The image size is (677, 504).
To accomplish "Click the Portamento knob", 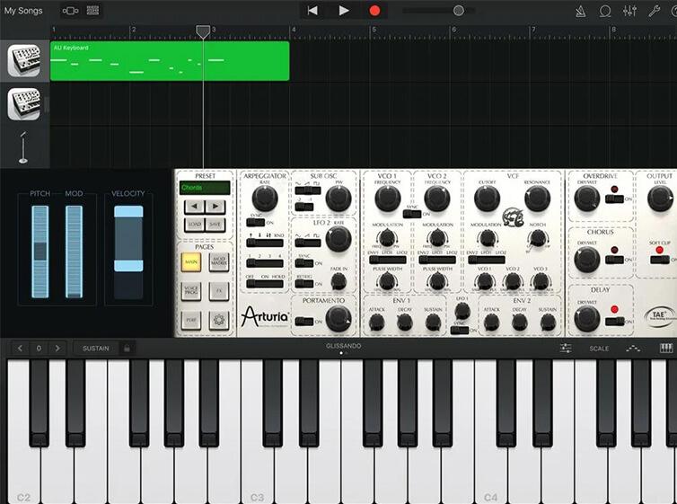I will click(338, 319).
